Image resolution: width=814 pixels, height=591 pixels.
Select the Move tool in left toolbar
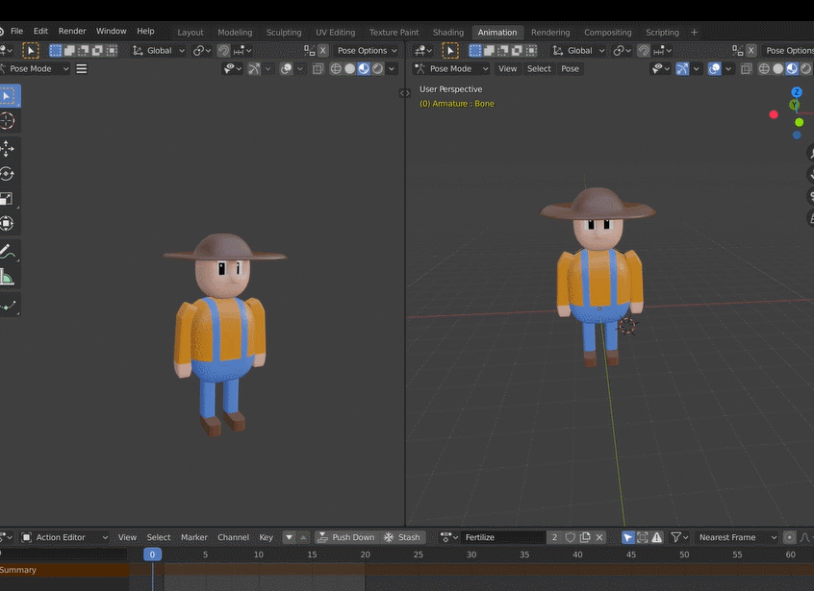[8, 148]
